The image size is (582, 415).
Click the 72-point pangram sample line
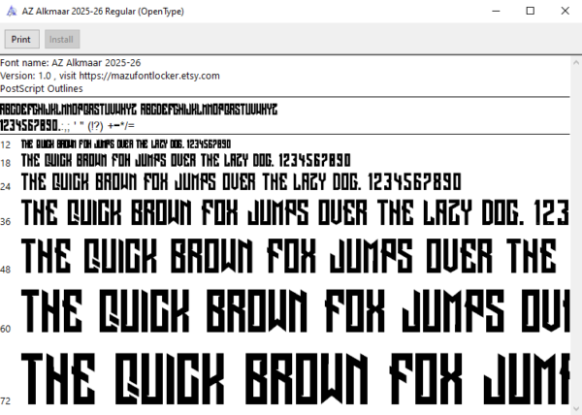tap(296, 378)
